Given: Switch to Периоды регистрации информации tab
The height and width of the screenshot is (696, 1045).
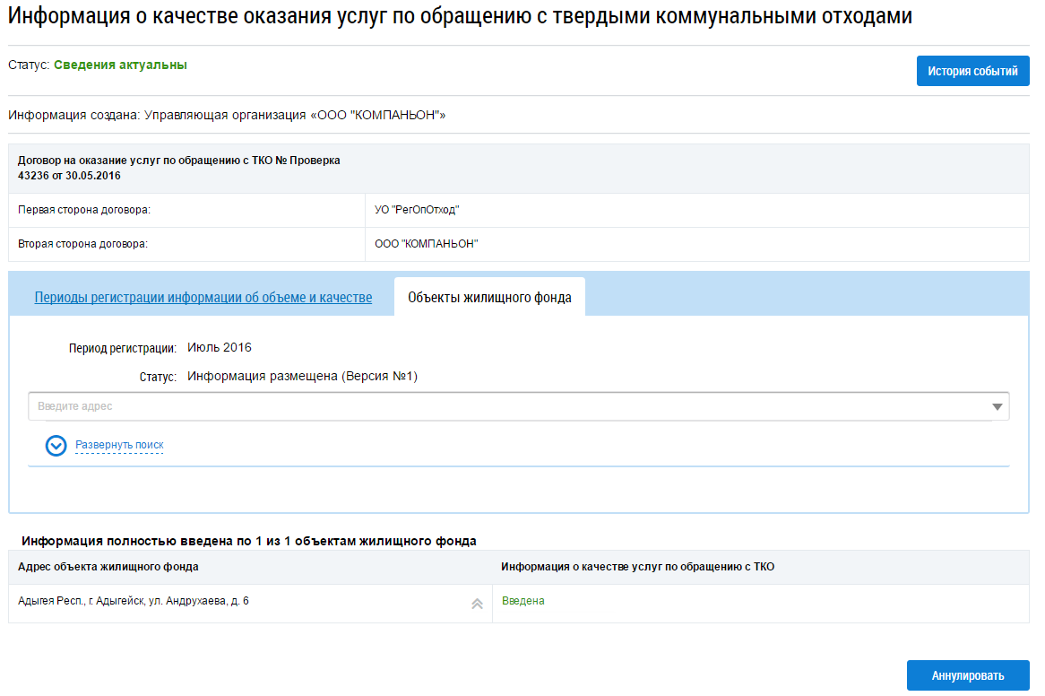Looking at the screenshot, I should click(x=203, y=298).
